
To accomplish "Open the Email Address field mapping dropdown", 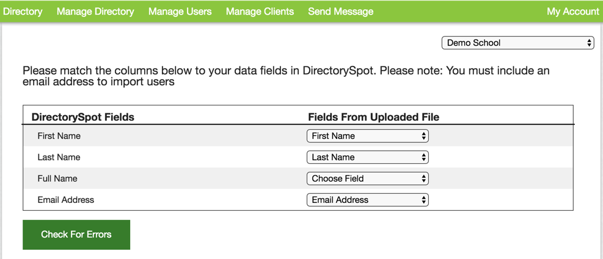I will click(x=367, y=200).
